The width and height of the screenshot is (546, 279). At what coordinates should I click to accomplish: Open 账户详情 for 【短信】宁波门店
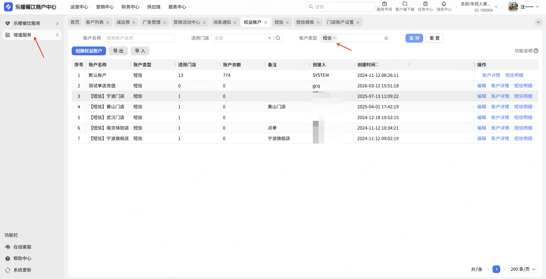tap(500, 96)
